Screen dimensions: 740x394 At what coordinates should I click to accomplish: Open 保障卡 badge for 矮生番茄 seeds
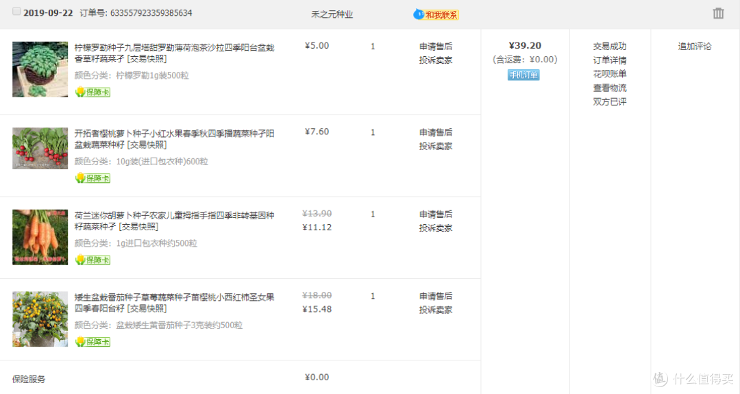click(x=92, y=342)
